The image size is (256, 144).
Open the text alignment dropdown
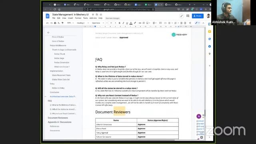[x=154, y=23]
